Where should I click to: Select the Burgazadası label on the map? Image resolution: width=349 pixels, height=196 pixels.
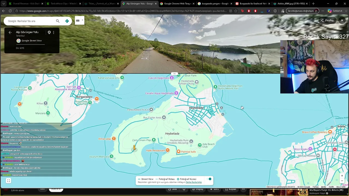click(x=84, y=97)
